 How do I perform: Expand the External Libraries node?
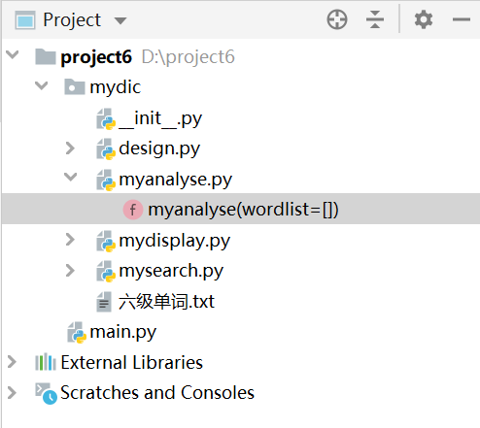12,362
